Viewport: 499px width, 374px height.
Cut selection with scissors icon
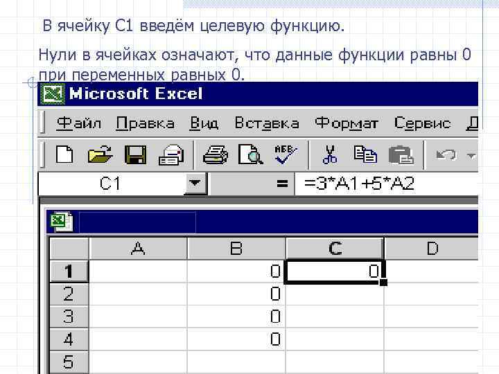330,154
